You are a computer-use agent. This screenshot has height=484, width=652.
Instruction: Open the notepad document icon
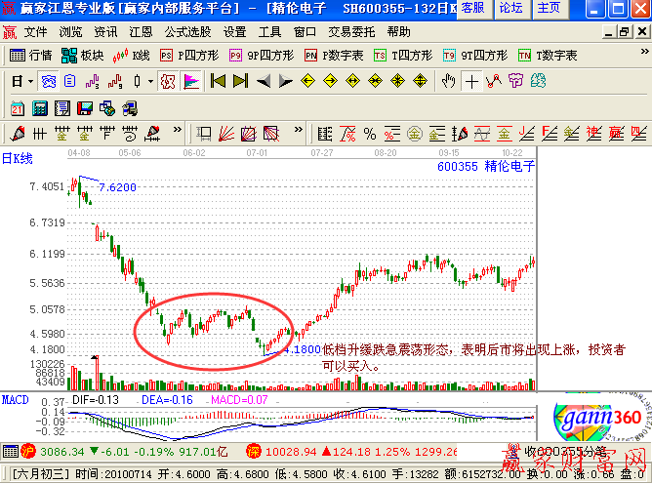tap(62, 108)
